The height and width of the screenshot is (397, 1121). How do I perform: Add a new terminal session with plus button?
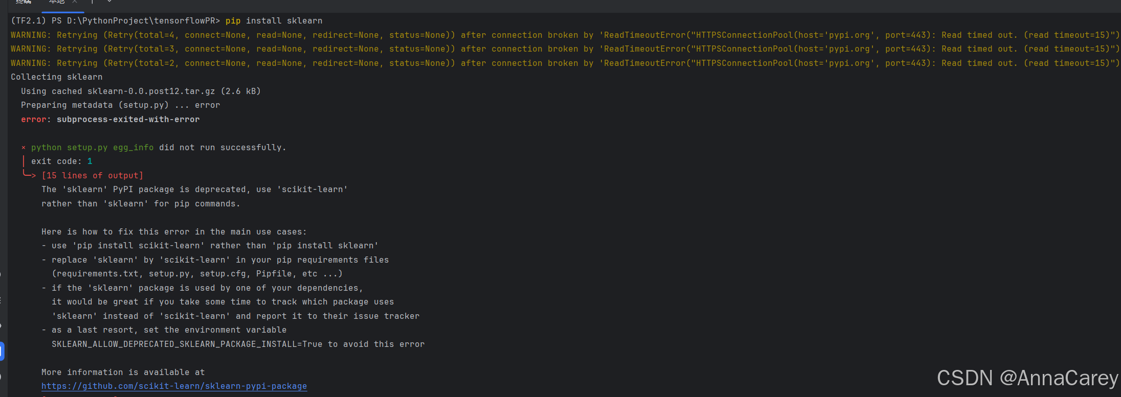[92, 2]
